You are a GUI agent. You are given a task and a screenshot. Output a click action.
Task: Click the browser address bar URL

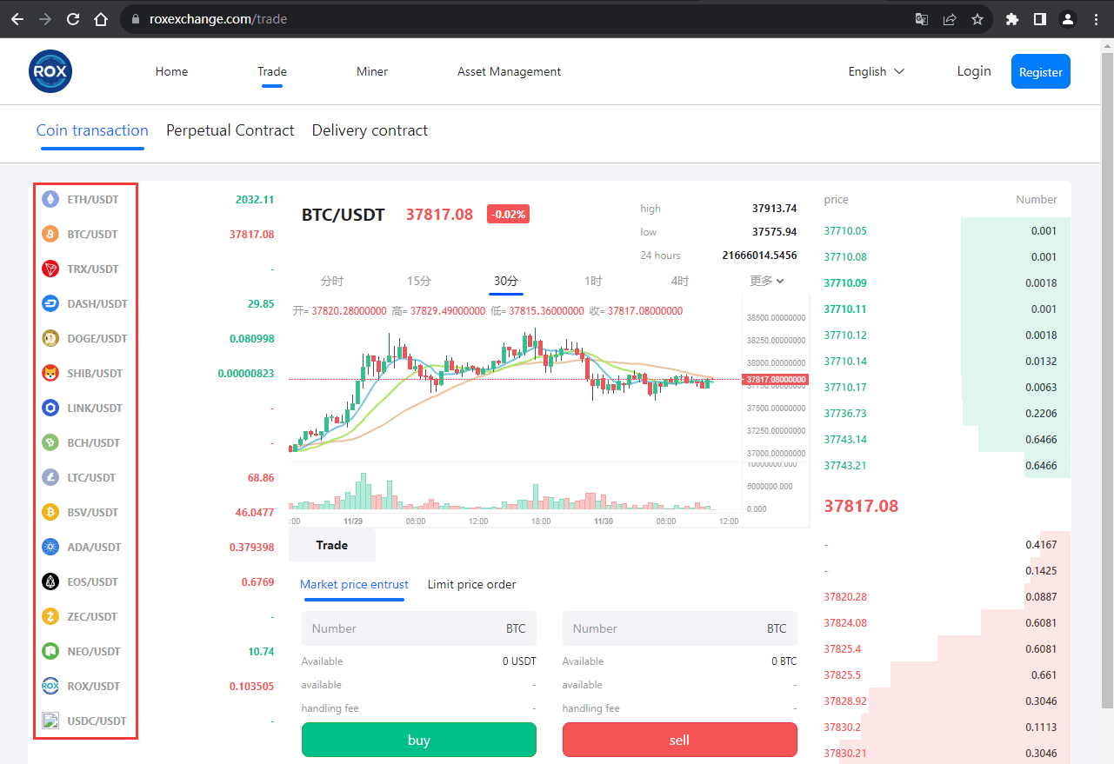tap(218, 19)
